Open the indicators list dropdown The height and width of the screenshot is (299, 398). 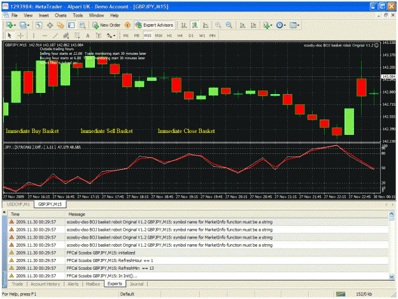[267, 25]
